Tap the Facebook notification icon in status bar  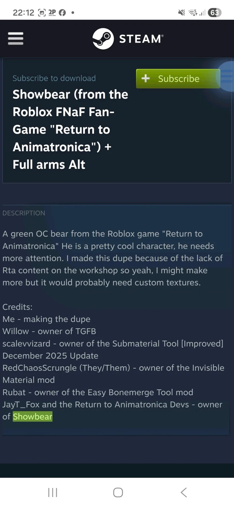(62, 12)
